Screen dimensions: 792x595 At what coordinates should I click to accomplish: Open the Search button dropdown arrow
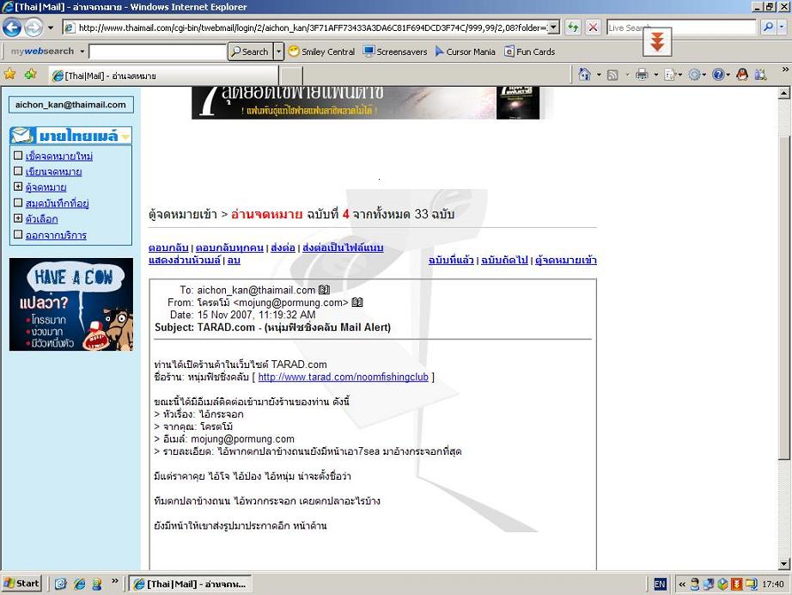pos(279,52)
